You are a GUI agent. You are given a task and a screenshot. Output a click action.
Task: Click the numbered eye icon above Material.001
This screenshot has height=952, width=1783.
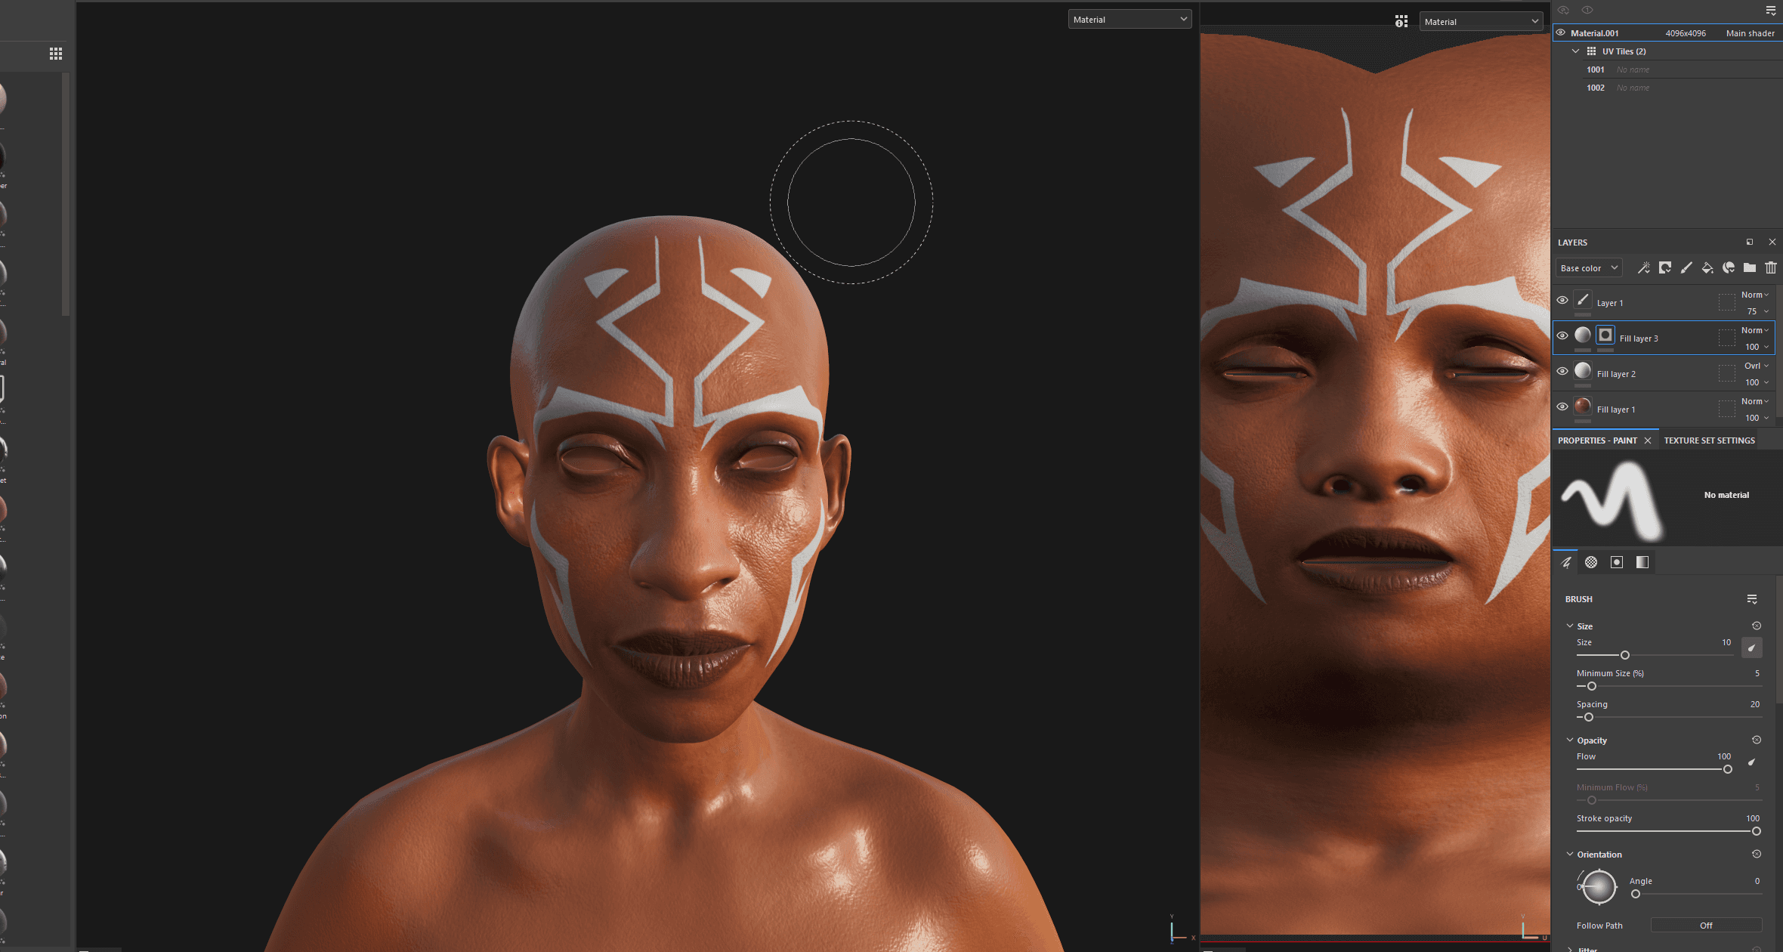tap(1587, 11)
